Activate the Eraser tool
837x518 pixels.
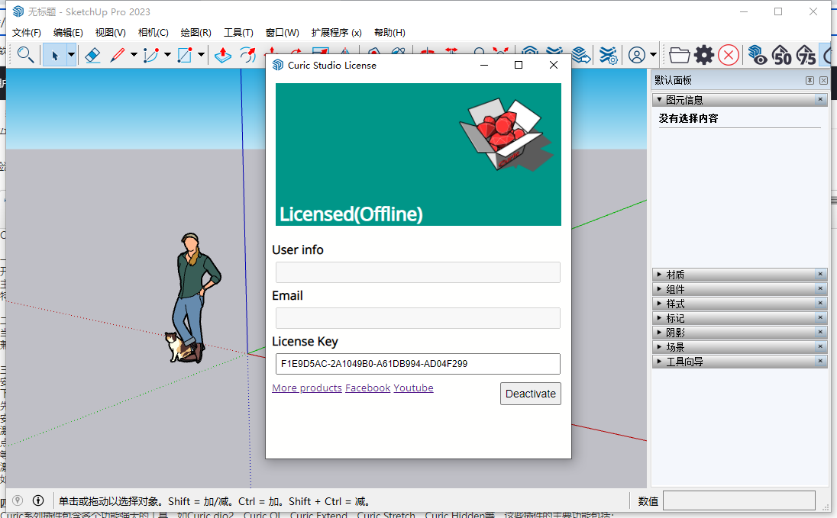point(93,55)
